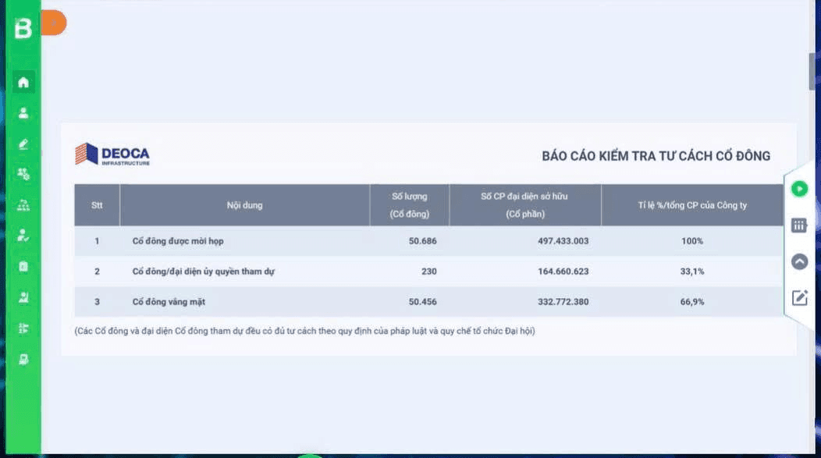Click the clipboard icon in sidebar
The height and width of the screenshot is (458, 821).
23,266
